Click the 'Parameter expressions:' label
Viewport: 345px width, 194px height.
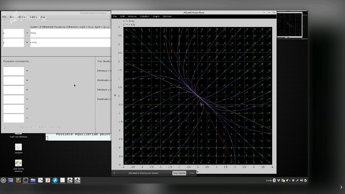(x=16, y=61)
